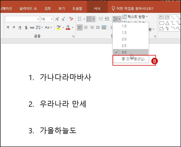Viewport: 181px width, 147px height.
Task: Click the lightbulb Tell Me icon
Action: coord(113,9)
